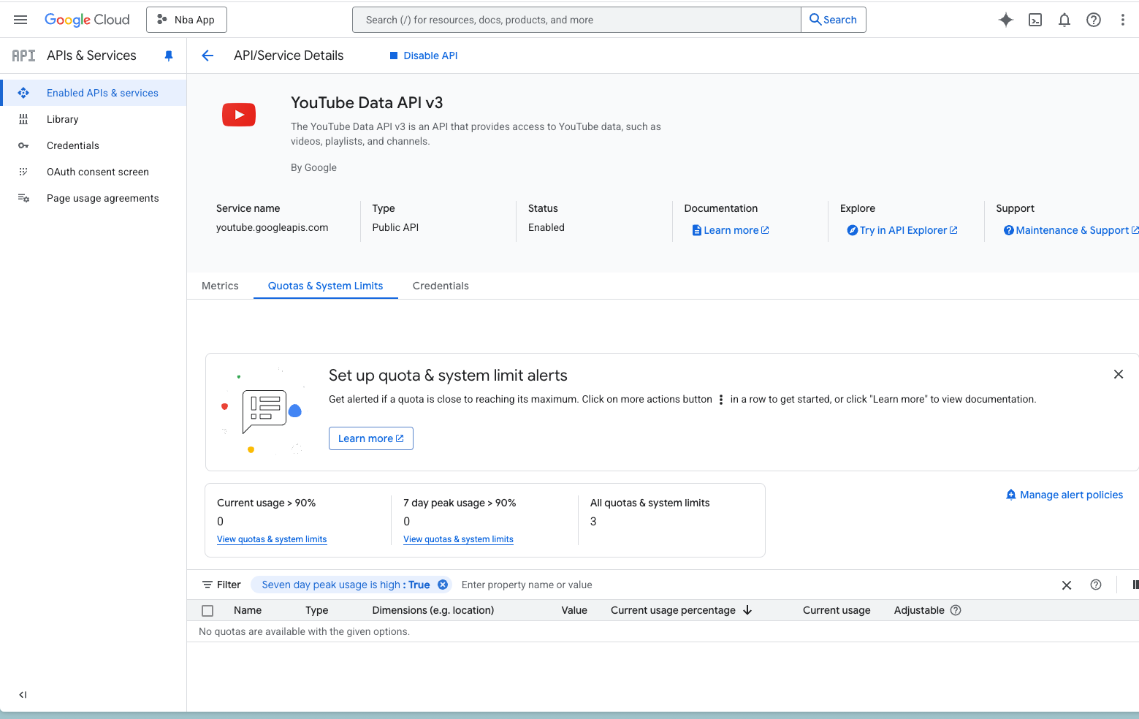Open the Gemini AI assistant
The height and width of the screenshot is (719, 1139).
point(1006,20)
